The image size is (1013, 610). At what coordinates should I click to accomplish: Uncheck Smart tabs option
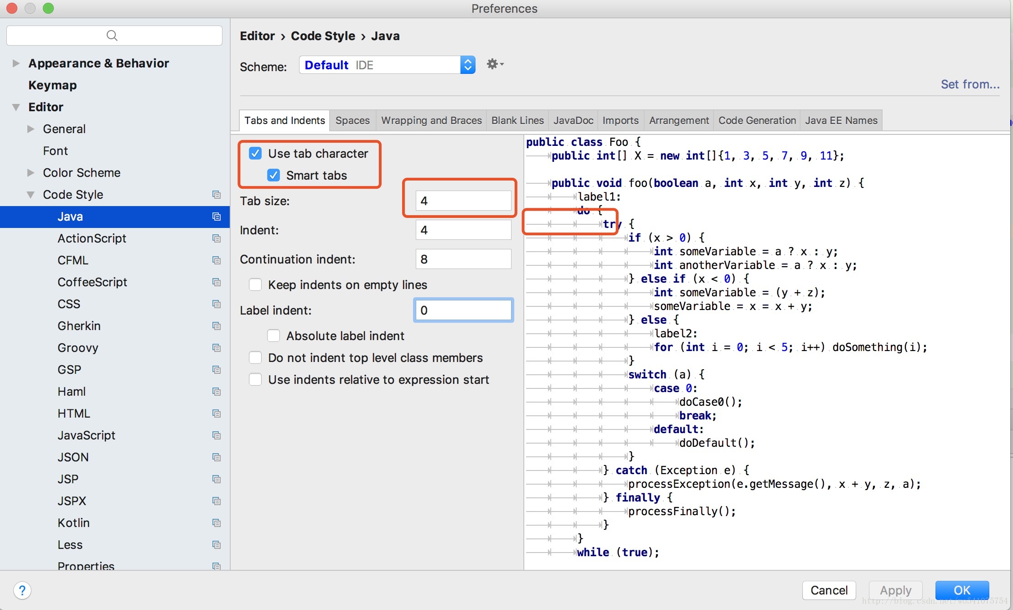tap(274, 176)
